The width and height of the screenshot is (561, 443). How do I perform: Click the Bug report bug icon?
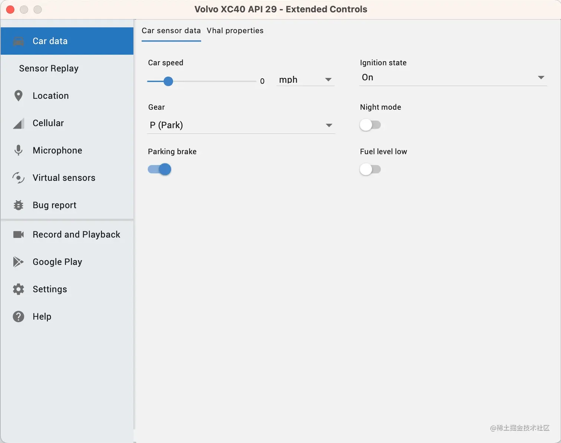[18, 205]
